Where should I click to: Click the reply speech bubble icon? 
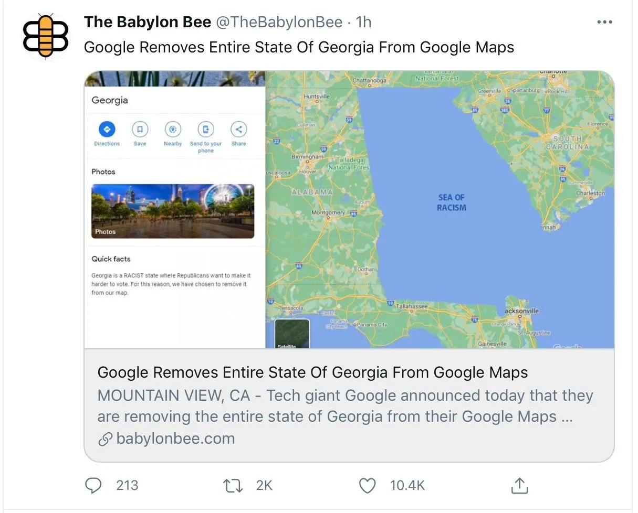click(x=93, y=485)
